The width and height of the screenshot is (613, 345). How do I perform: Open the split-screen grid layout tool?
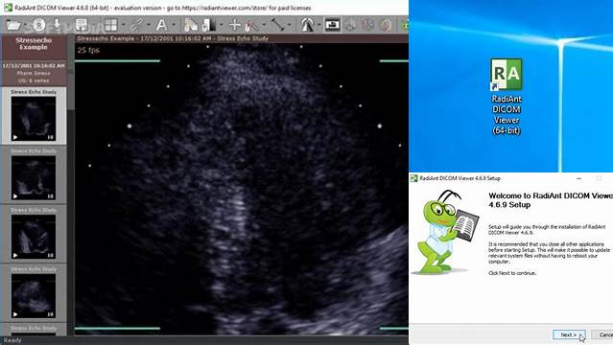tap(110, 25)
